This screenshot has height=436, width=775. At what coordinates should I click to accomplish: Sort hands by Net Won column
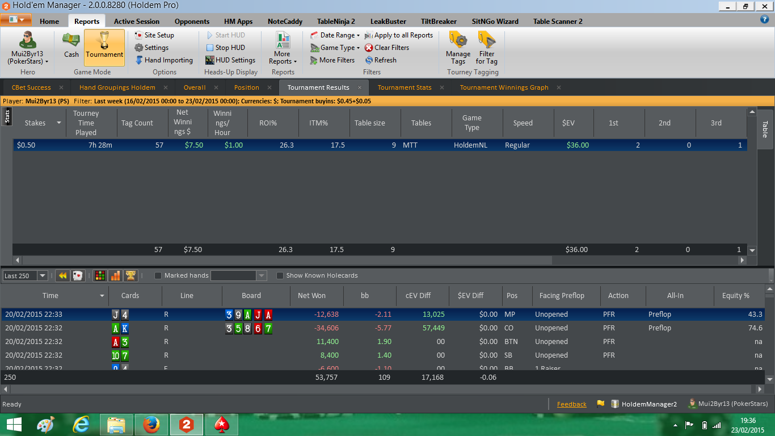tap(312, 296)
